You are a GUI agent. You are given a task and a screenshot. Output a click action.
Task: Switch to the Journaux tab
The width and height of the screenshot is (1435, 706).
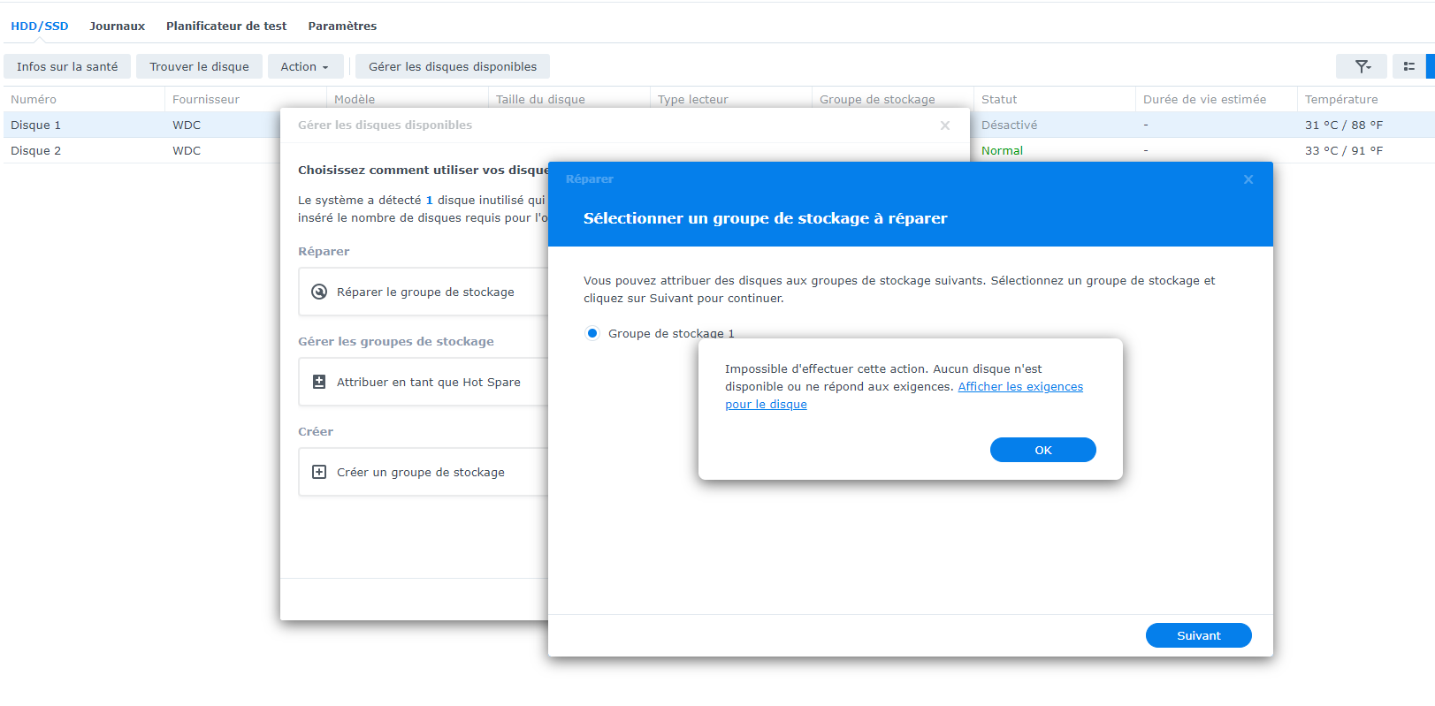[117, 26]
